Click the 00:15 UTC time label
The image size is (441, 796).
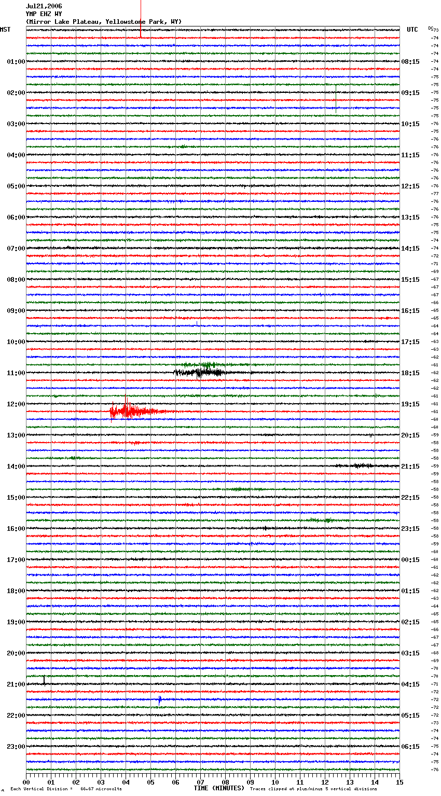click(x=410, y=560)
